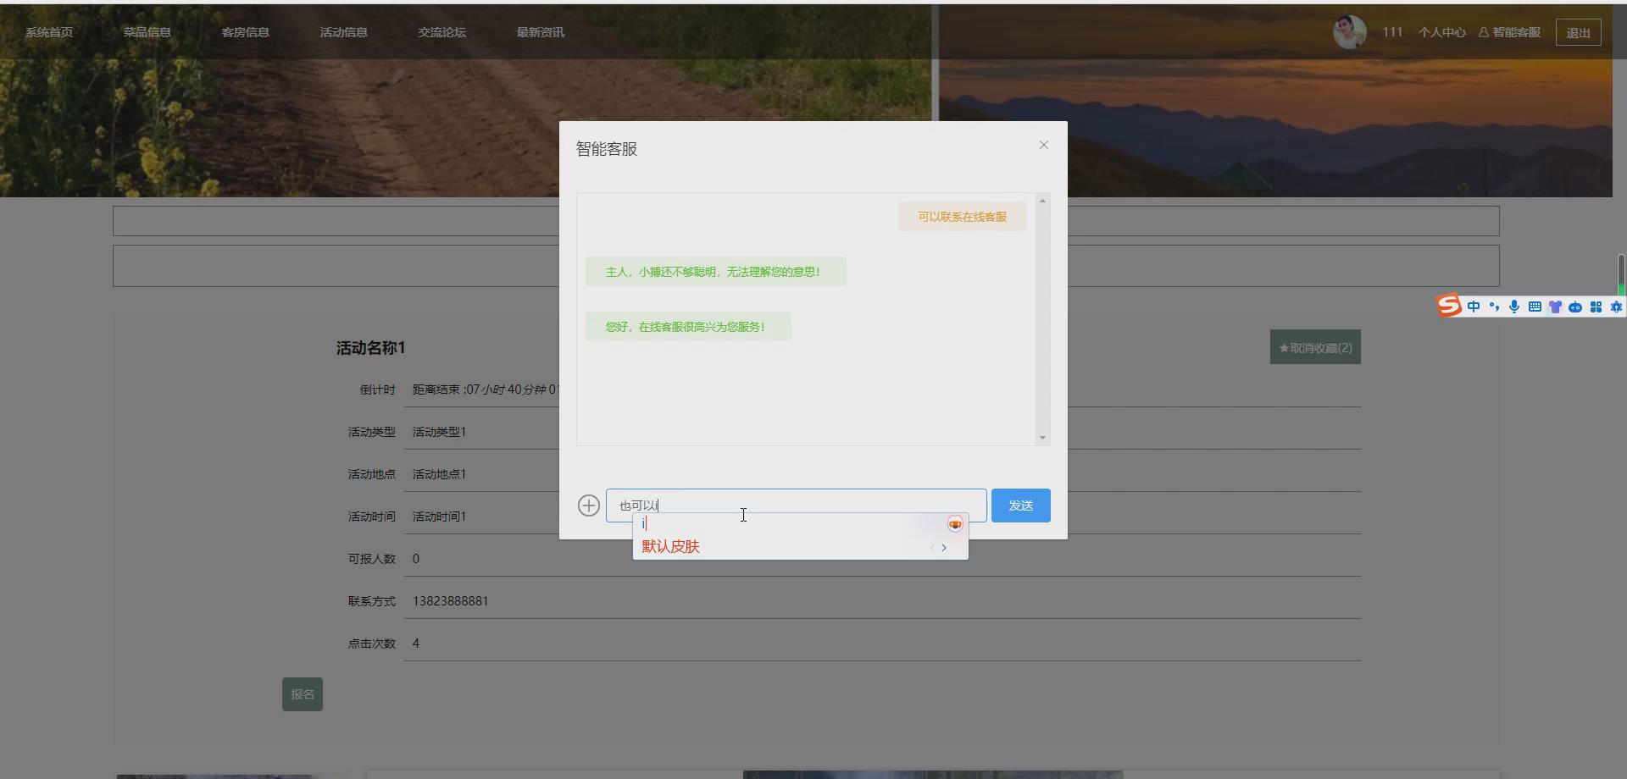Click the 退出 logout button
Viewport: 1627px width, 779px height.
1578,33
